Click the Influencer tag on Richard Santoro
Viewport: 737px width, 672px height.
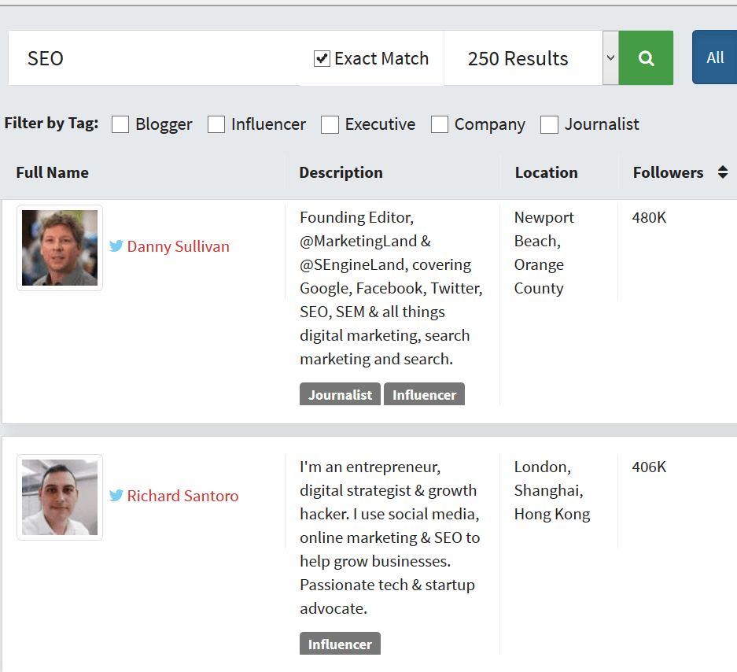[x=340, y=644]
